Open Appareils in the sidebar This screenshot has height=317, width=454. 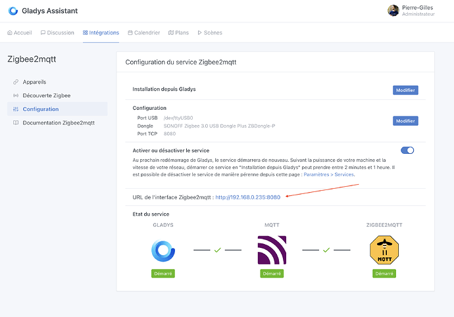(x=34, y=82)
